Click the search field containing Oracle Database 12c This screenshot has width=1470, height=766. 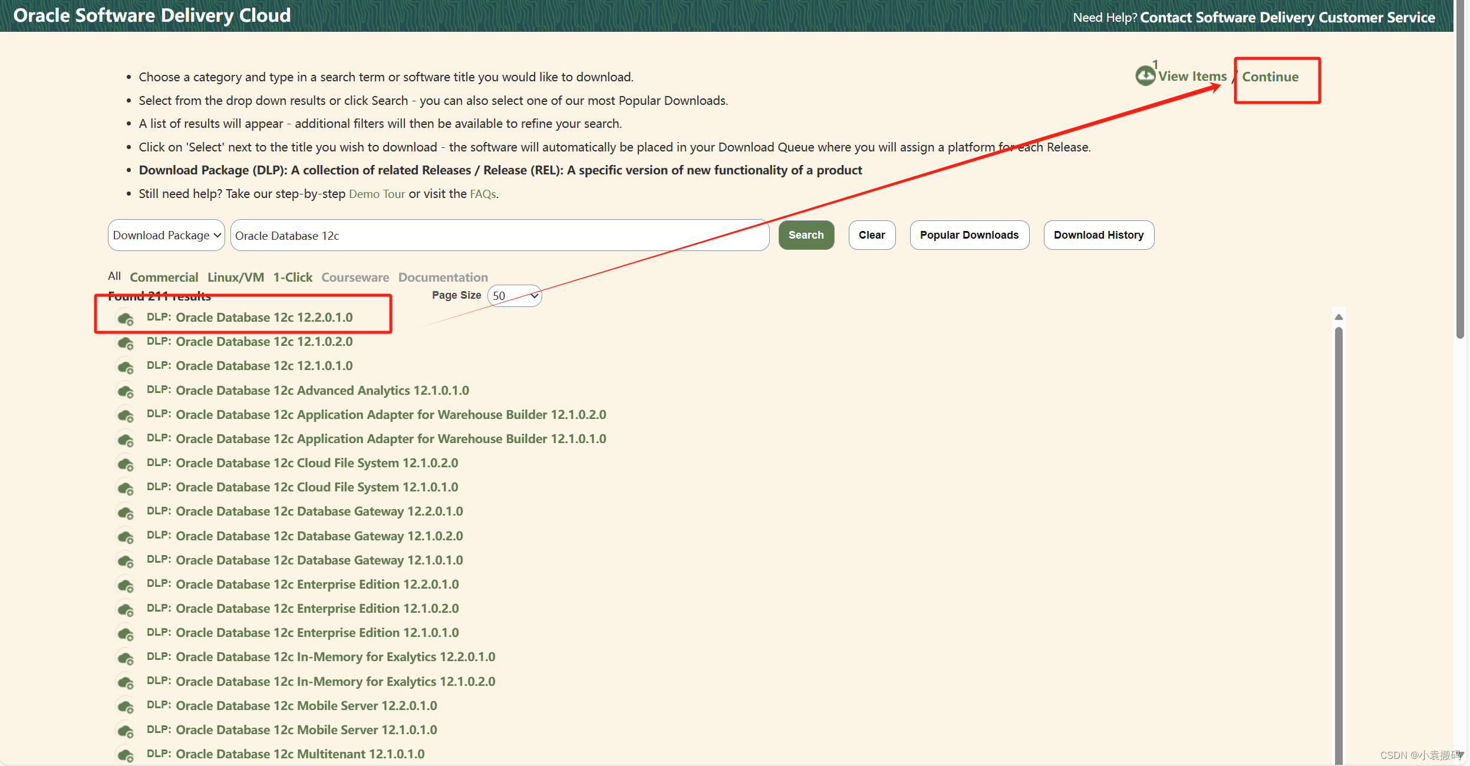pos(500,235)
